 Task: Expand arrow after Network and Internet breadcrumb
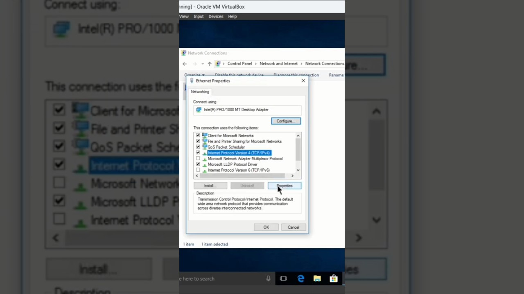[x=302, y=64]
